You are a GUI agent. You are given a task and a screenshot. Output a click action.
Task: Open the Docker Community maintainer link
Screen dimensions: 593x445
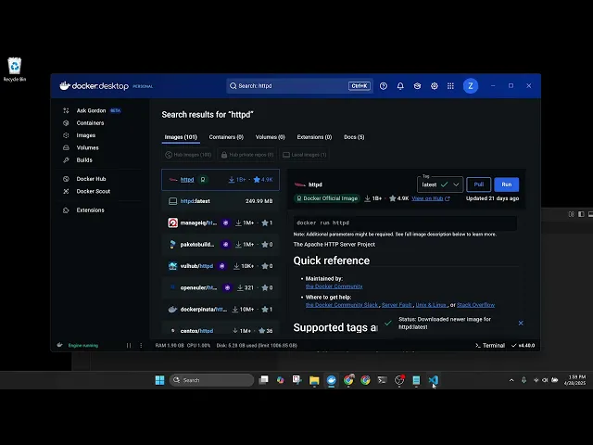(334, 286)
